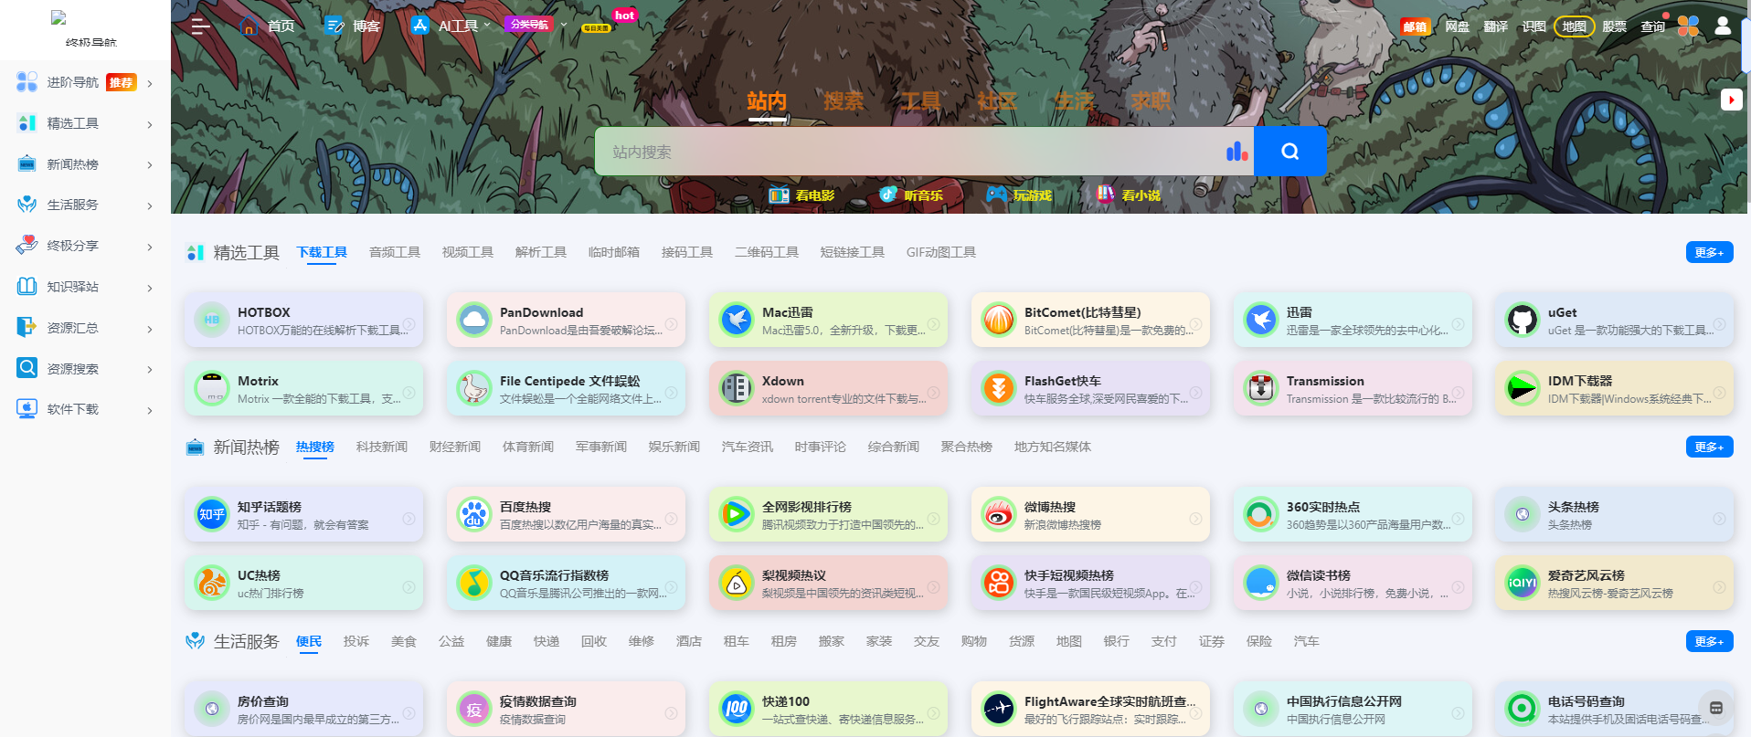Open the 首页 home icon link
The width and height of the screenshot is (1751, 737).
(x=249, y=26)
